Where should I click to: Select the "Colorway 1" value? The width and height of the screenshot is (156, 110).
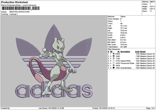[x=14, y=14]
